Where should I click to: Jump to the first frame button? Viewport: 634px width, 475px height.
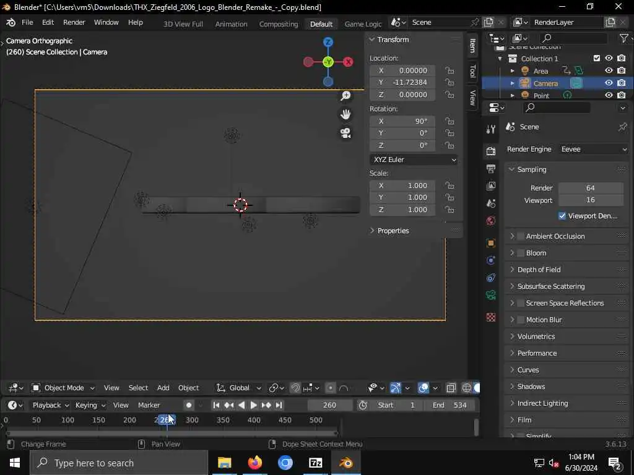216,405
